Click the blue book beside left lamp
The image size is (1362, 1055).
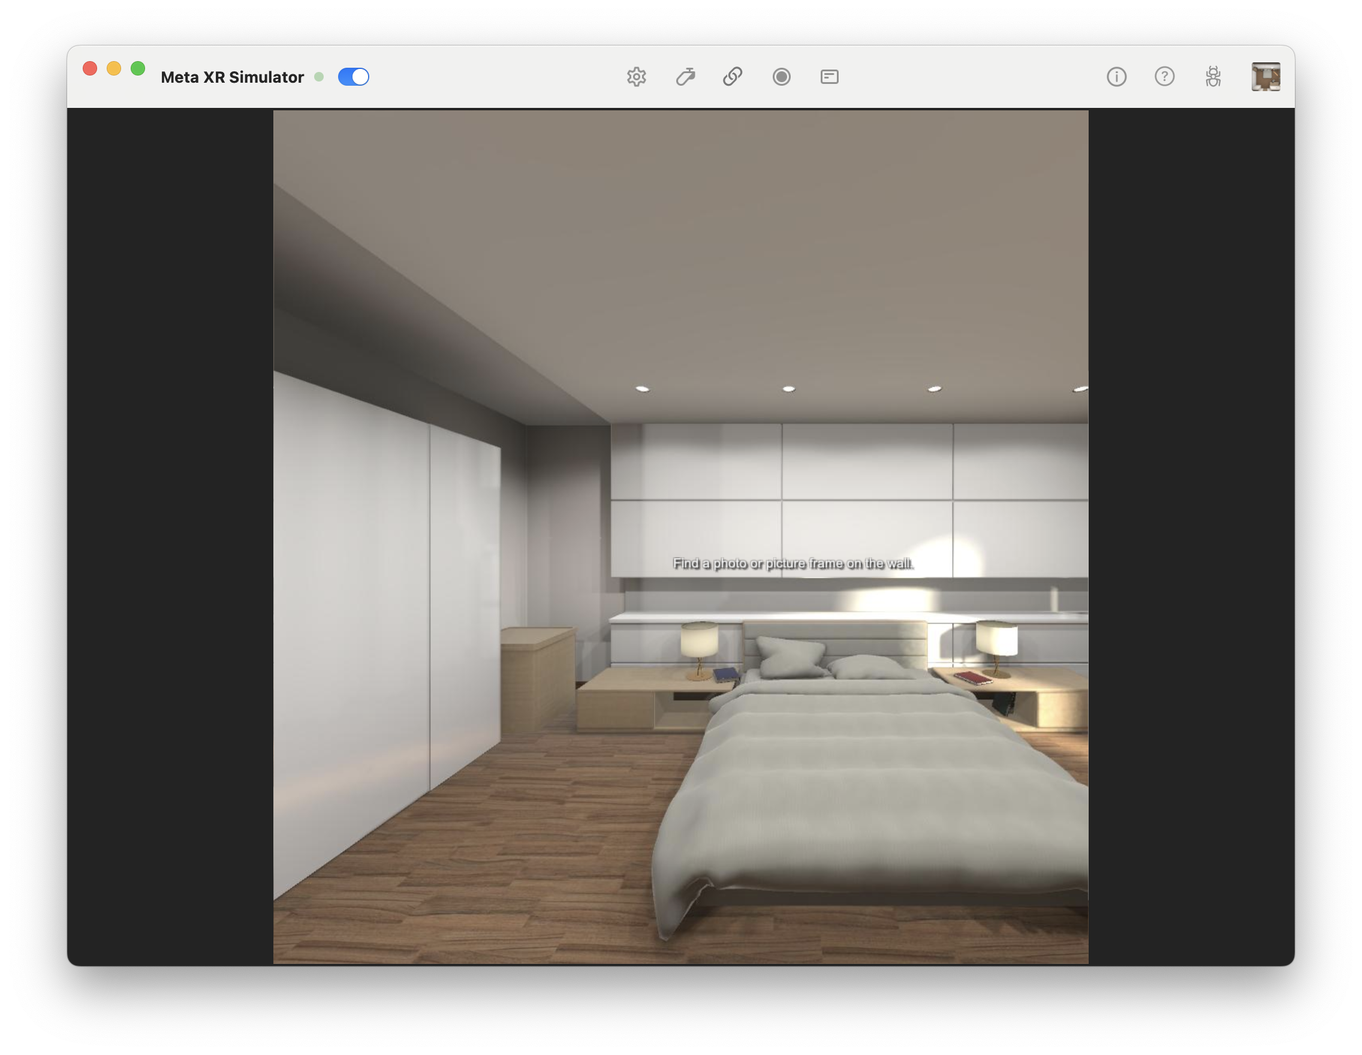click(725, 673)
